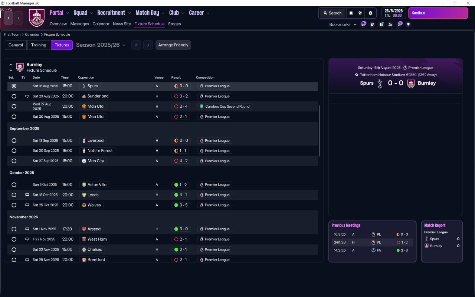Open the bookmark icon beside Search
This screenshot has width=475, height=297.
coord(351,13)
